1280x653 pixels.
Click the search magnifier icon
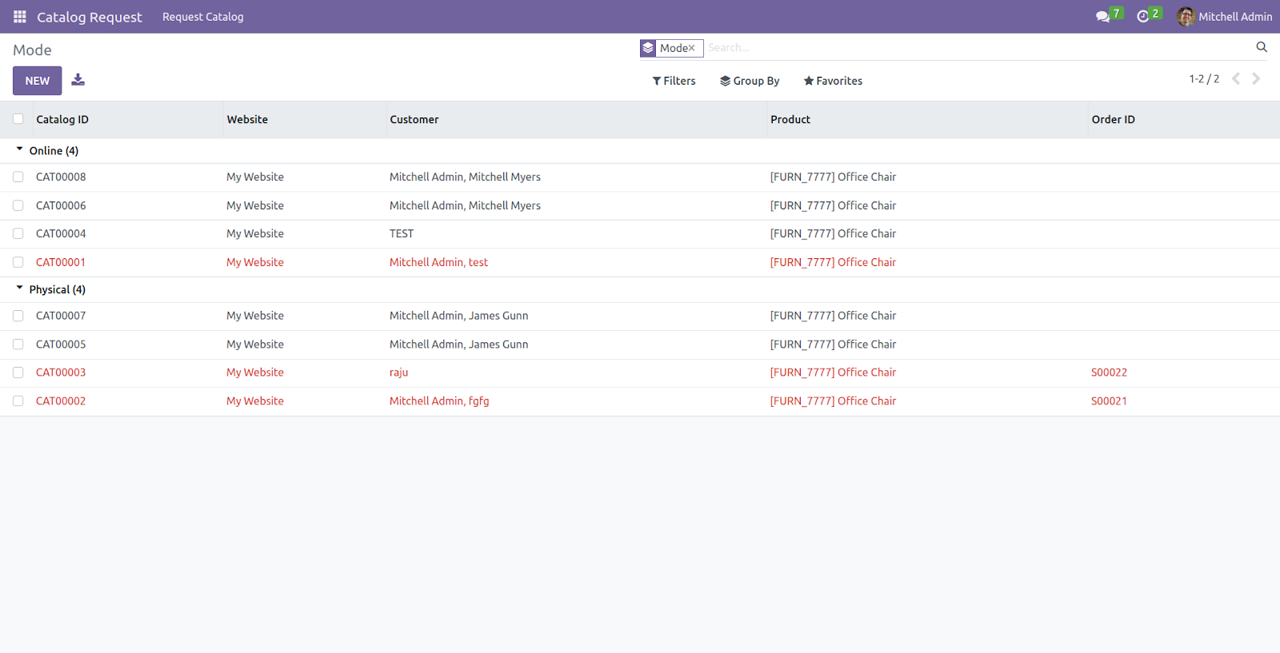pyautogui.click(x=1262, y=47)
